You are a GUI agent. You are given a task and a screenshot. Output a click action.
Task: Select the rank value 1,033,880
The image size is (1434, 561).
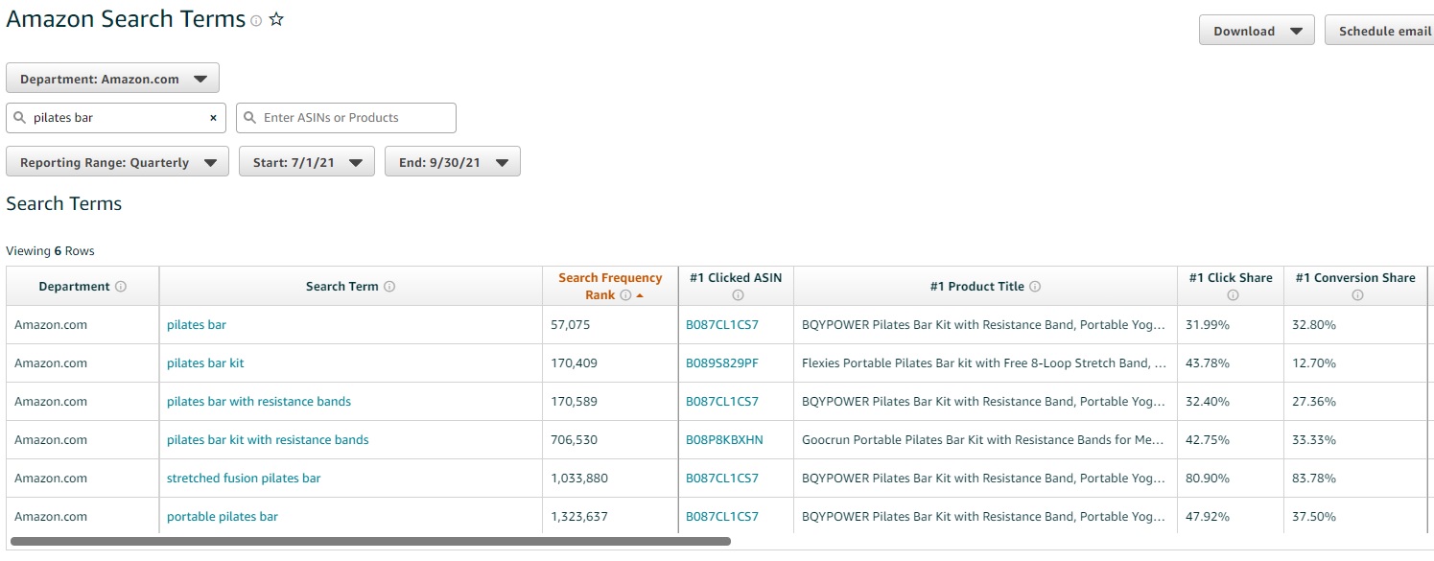pos(579,479)
